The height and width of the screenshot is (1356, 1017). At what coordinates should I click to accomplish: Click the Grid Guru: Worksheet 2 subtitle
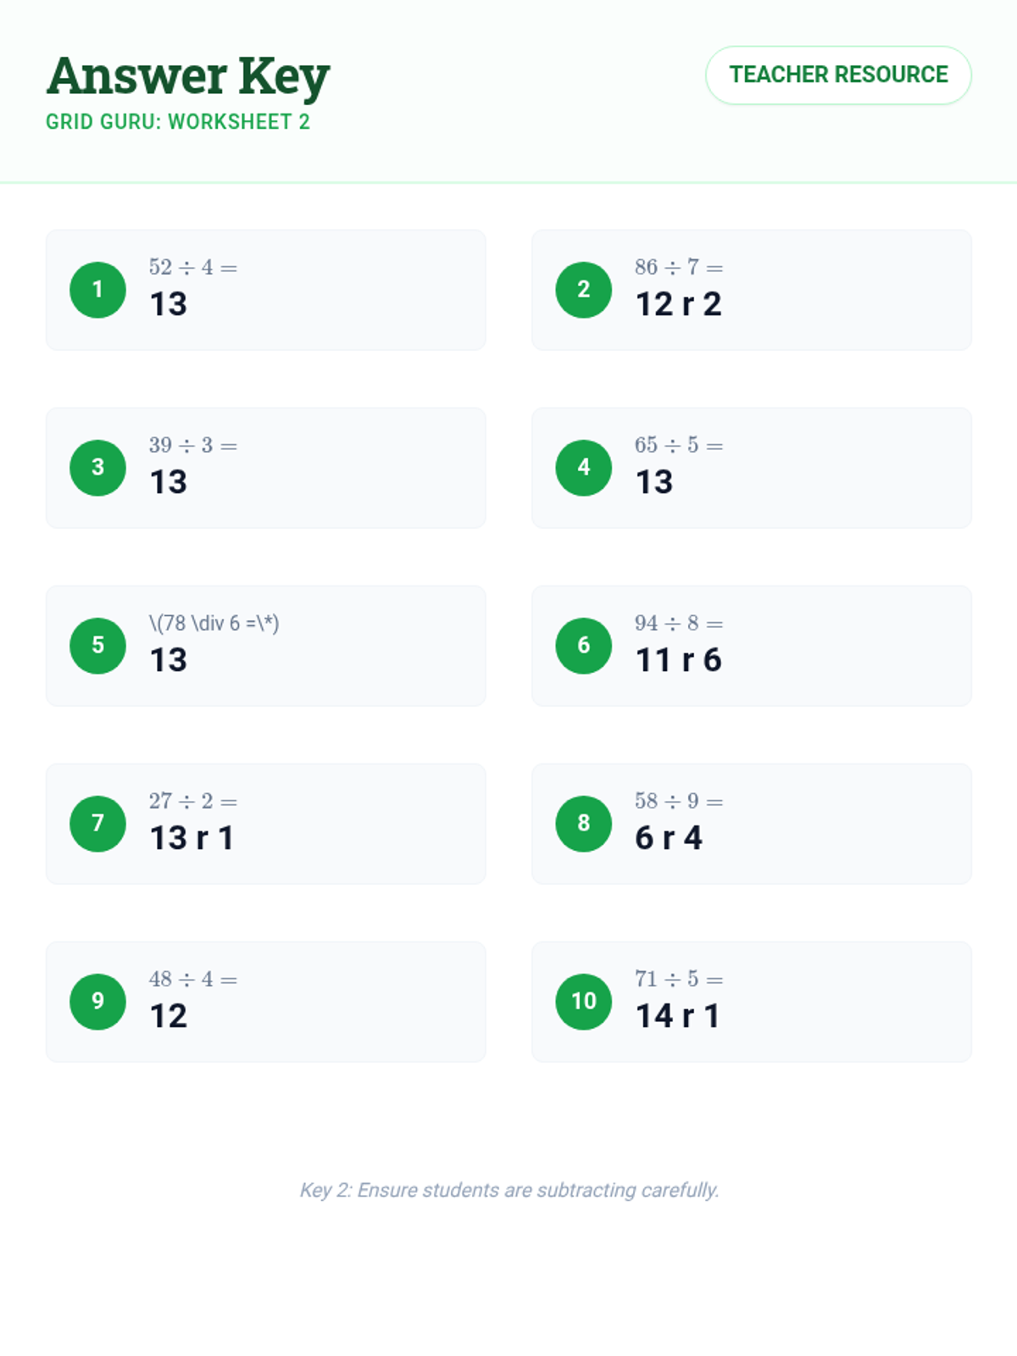[178, 122]
